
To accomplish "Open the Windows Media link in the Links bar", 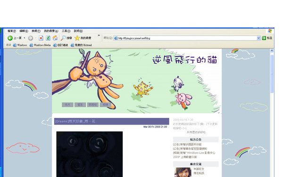I will point(40,45).
